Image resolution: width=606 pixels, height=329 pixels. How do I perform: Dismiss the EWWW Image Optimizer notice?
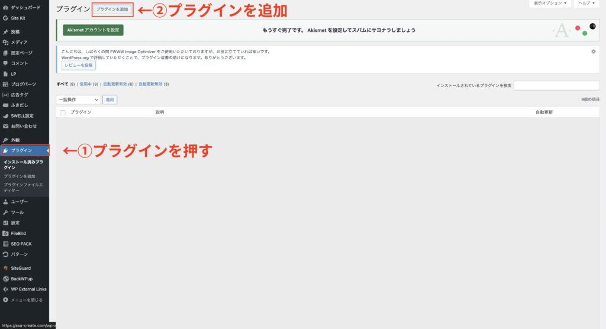(593, 51)
